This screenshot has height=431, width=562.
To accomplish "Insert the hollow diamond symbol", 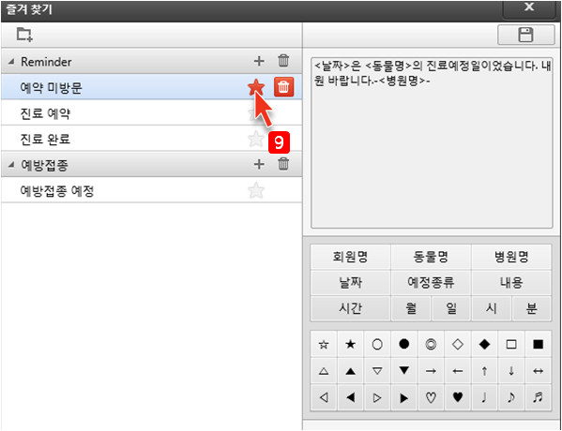I will (x=458, y=345).
